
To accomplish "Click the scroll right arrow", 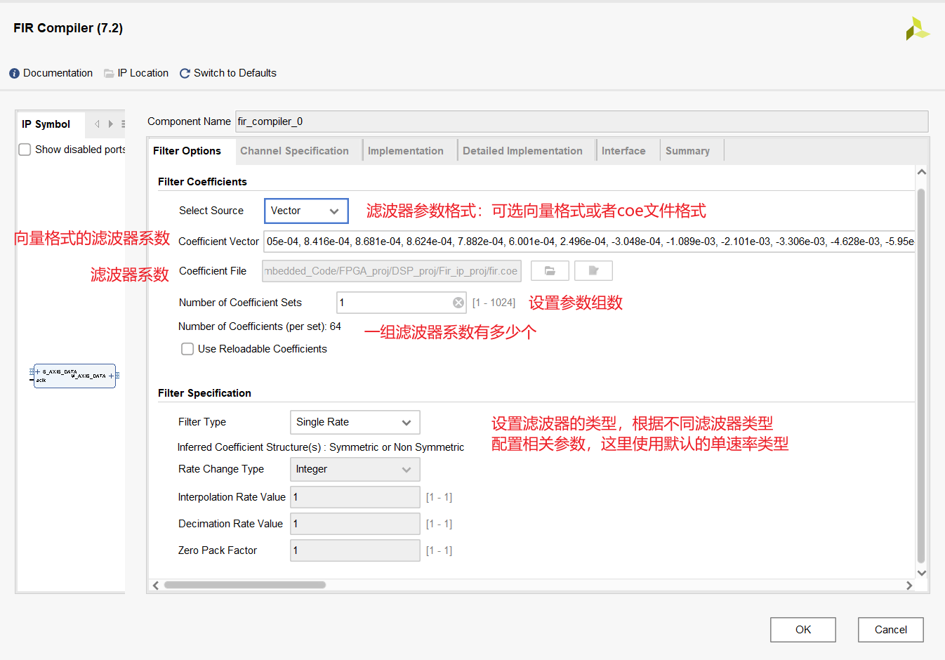I will pos(909,585).
